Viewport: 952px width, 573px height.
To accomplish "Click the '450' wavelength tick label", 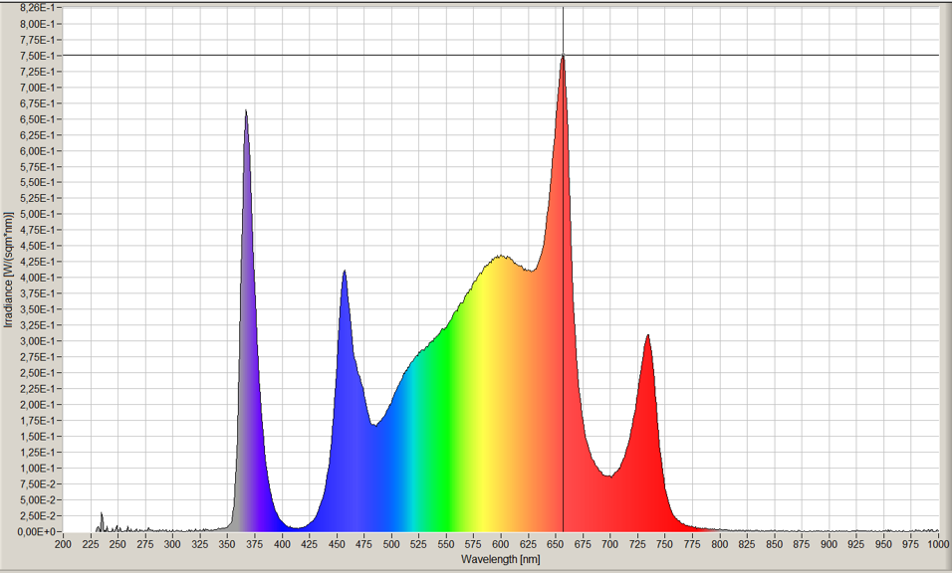I will coord(337,544).
